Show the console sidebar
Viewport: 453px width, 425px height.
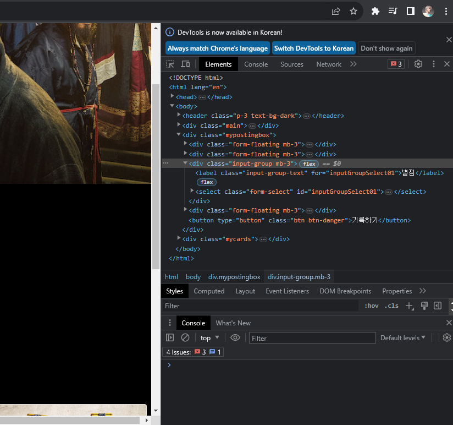170,337
